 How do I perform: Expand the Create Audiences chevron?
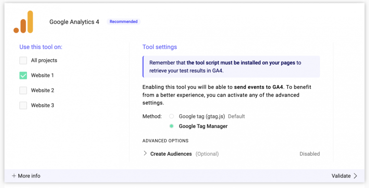145,153
